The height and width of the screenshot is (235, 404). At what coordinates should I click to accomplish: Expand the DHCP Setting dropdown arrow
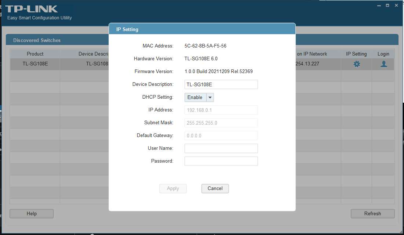210,98
